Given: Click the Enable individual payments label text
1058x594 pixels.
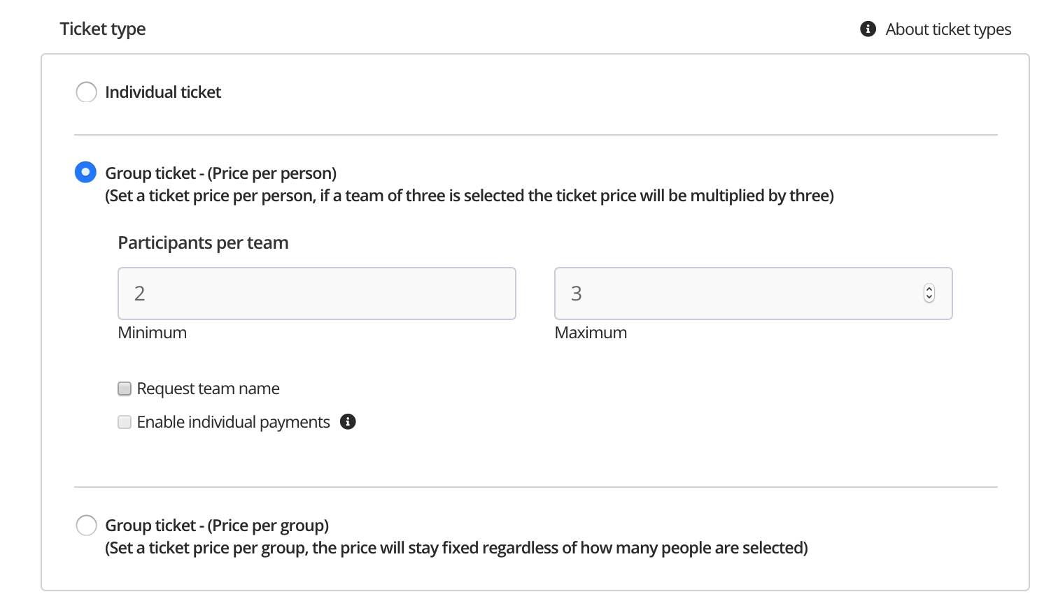Looking at the screenshot, I should (234, 422).
